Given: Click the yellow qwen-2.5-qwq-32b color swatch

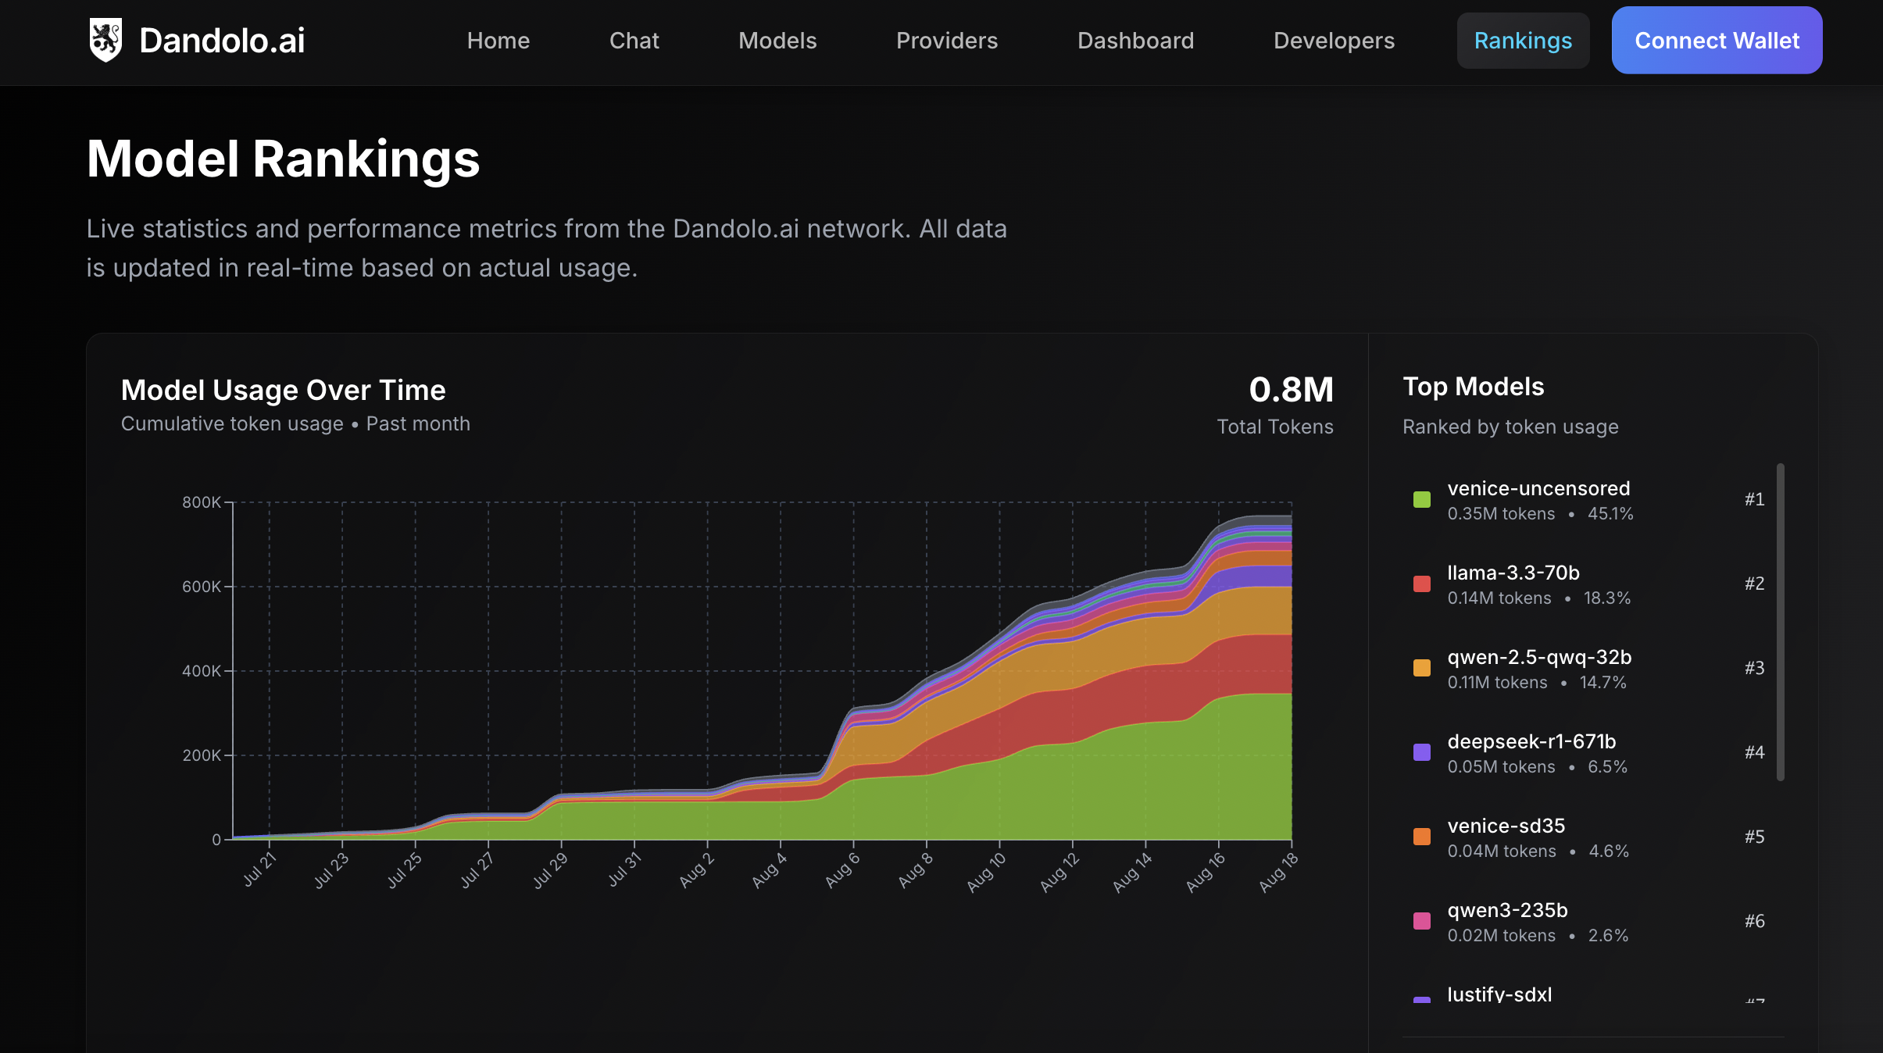Looking at the screenshot, I should [x=1422, y=668].
